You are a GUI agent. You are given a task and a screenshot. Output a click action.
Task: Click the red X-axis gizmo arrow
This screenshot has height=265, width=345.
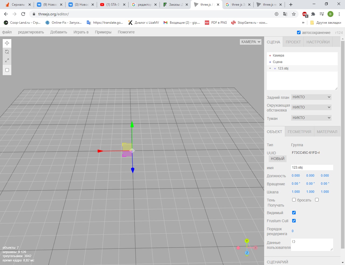click(100, 151)
